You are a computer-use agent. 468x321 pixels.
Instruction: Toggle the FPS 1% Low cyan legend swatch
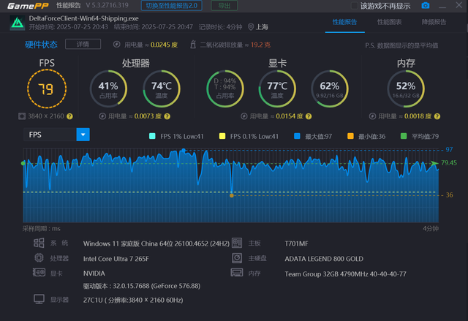coord(152,136)
